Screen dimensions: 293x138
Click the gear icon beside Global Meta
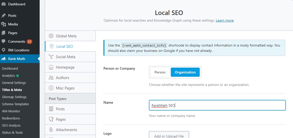pos(51,36)
